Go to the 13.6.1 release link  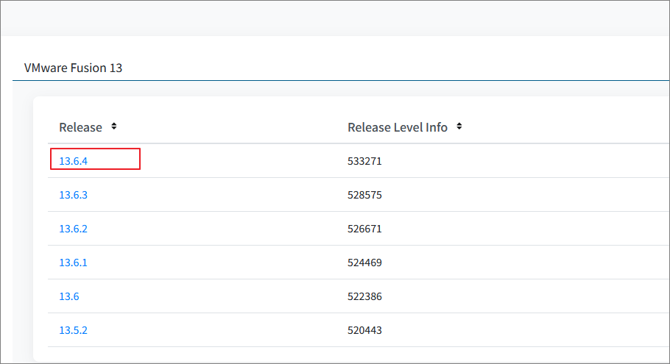click(x=73, y=263)
